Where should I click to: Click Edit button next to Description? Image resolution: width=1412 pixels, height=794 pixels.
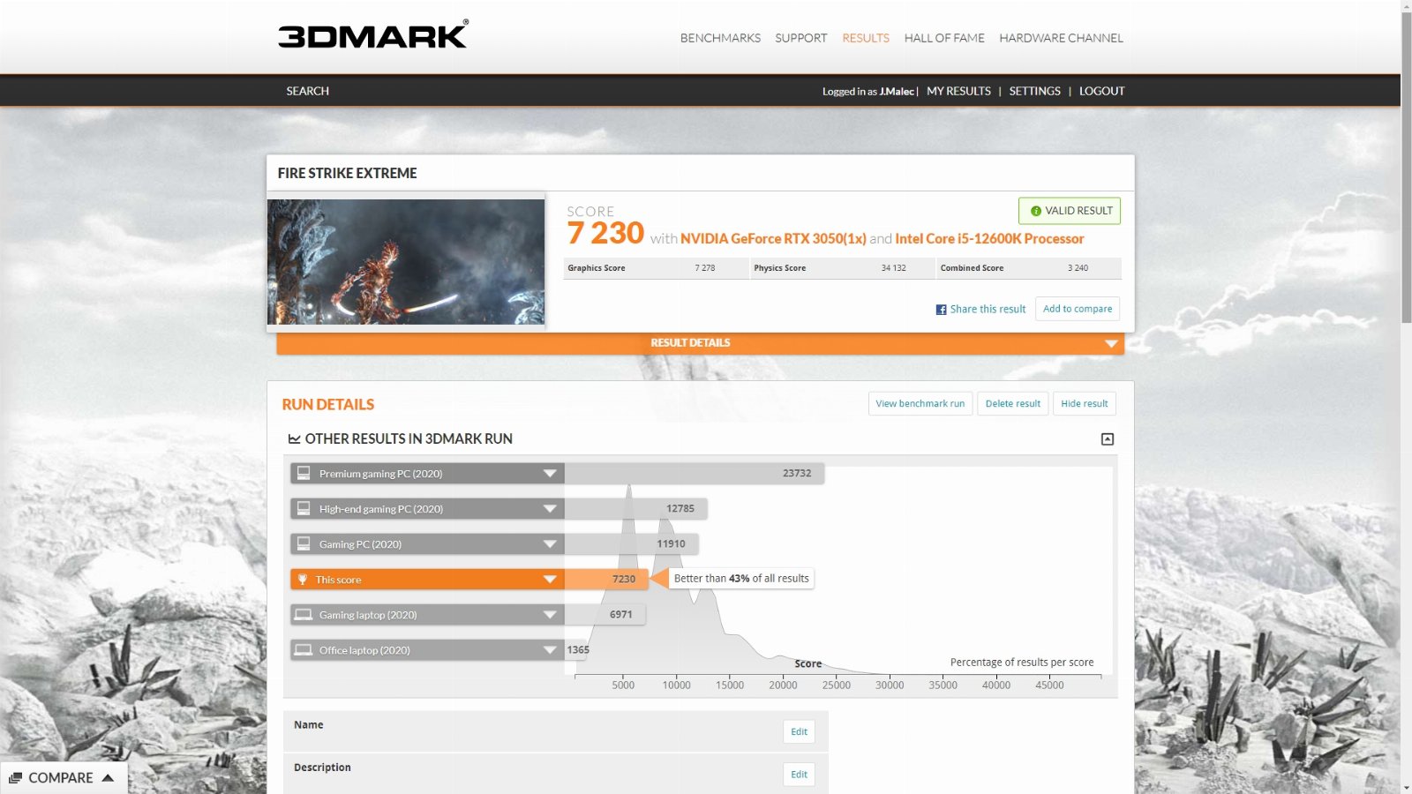(799, 775)
